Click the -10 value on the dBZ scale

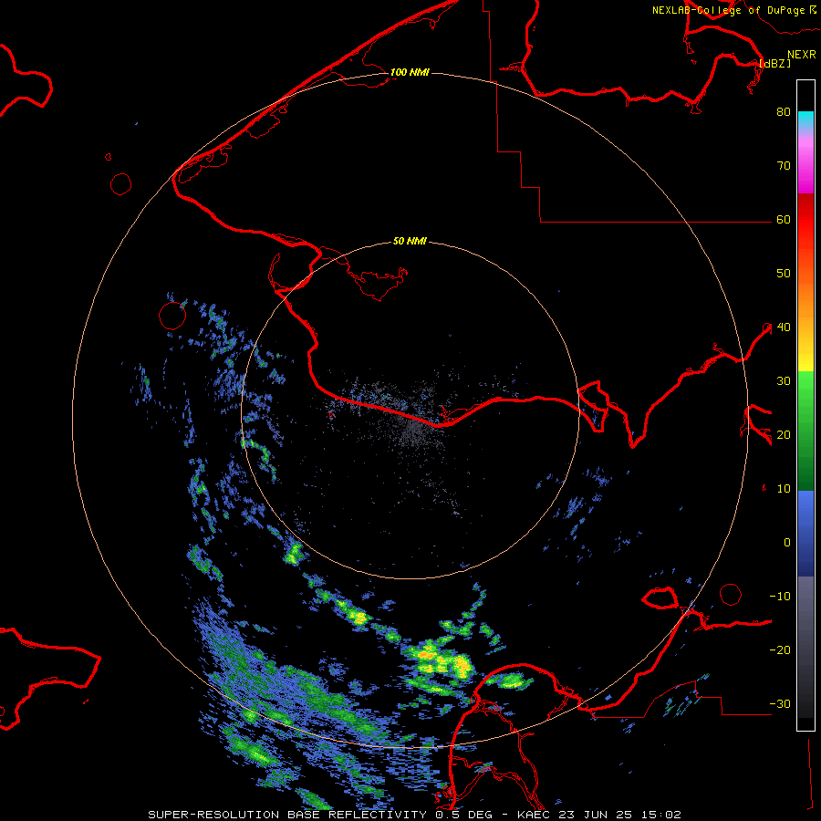tap(780, 596)
